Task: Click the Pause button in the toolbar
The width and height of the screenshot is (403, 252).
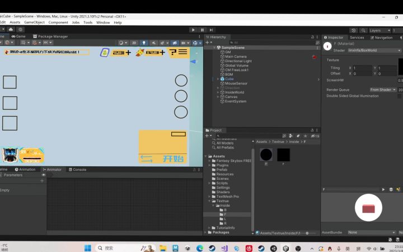Action: [202, 30]
